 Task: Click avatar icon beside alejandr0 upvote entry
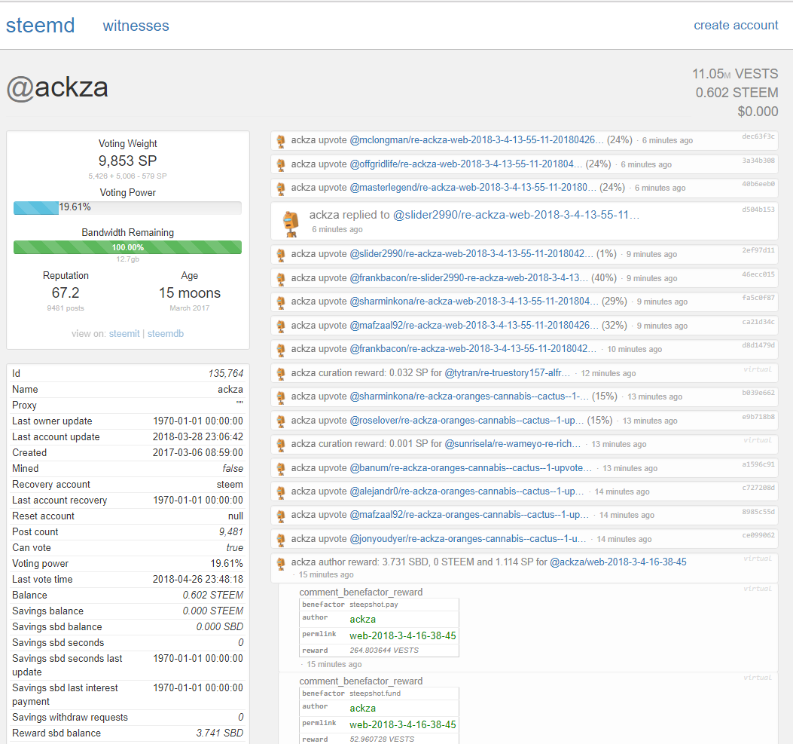pos(281,492)
